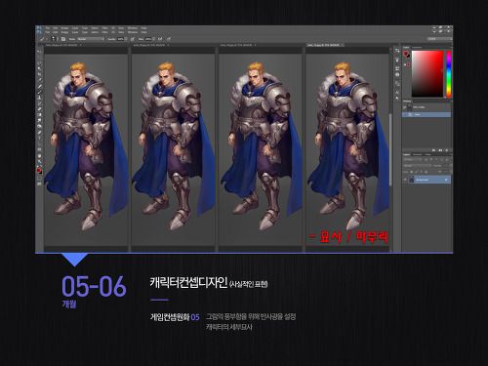Enable airbrush mode in options bar
This screenshot has width=488, height=366.
click(x=160, y=39)
